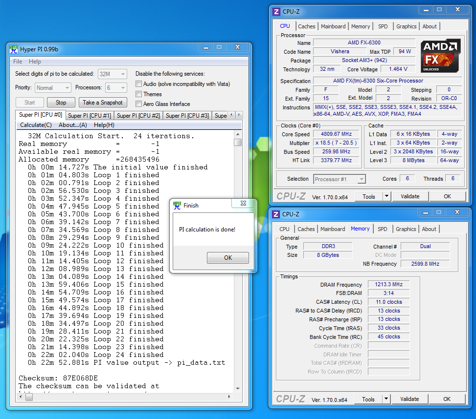Viewport: 476px width, 419px height.
Task: Open Memory tab in top CPU-Z window
Action: pyautogui.click(x=361, y=26)
